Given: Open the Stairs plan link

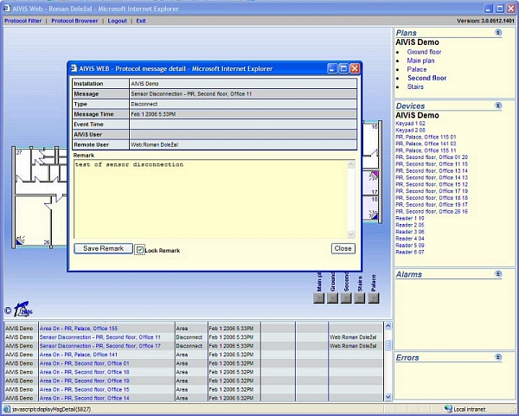Looking at the screenshot, I should click(x=415, y=86).
